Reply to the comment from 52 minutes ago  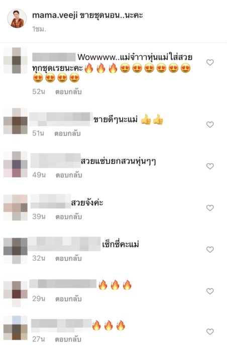click(x=68, y=92)
